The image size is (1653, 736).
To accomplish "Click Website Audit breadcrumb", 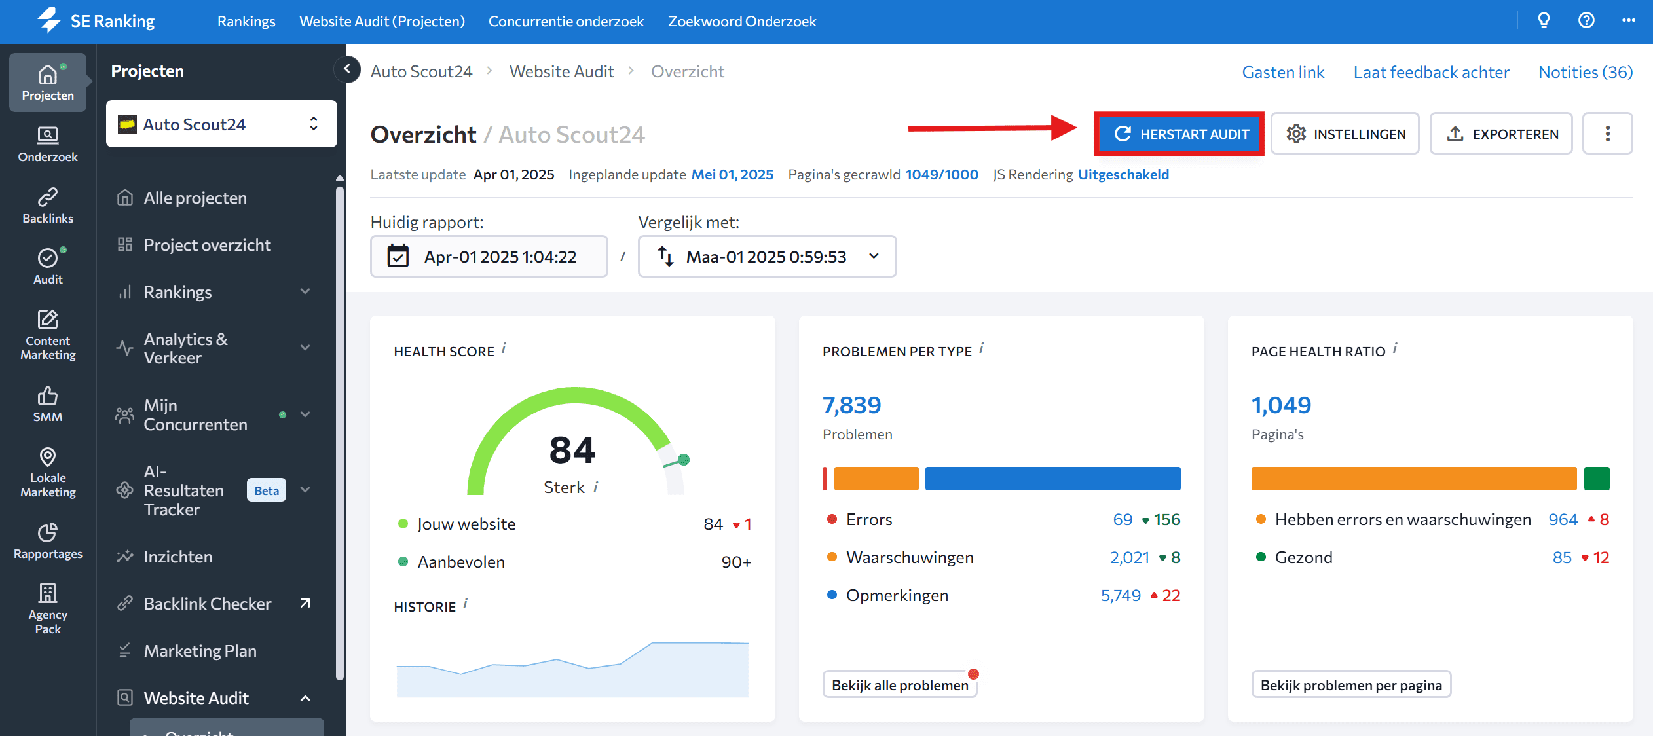I will tap(561, 71).
